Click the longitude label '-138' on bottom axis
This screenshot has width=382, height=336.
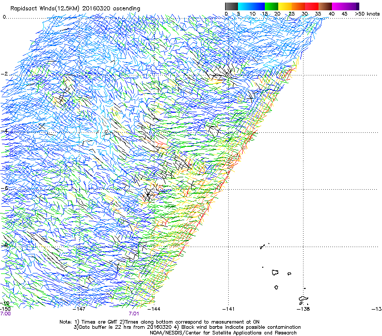coord(304,309)
